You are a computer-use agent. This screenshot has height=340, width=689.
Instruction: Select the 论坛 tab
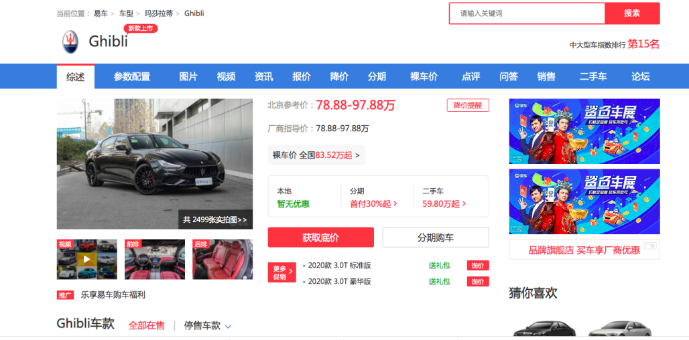coord(641,77)
